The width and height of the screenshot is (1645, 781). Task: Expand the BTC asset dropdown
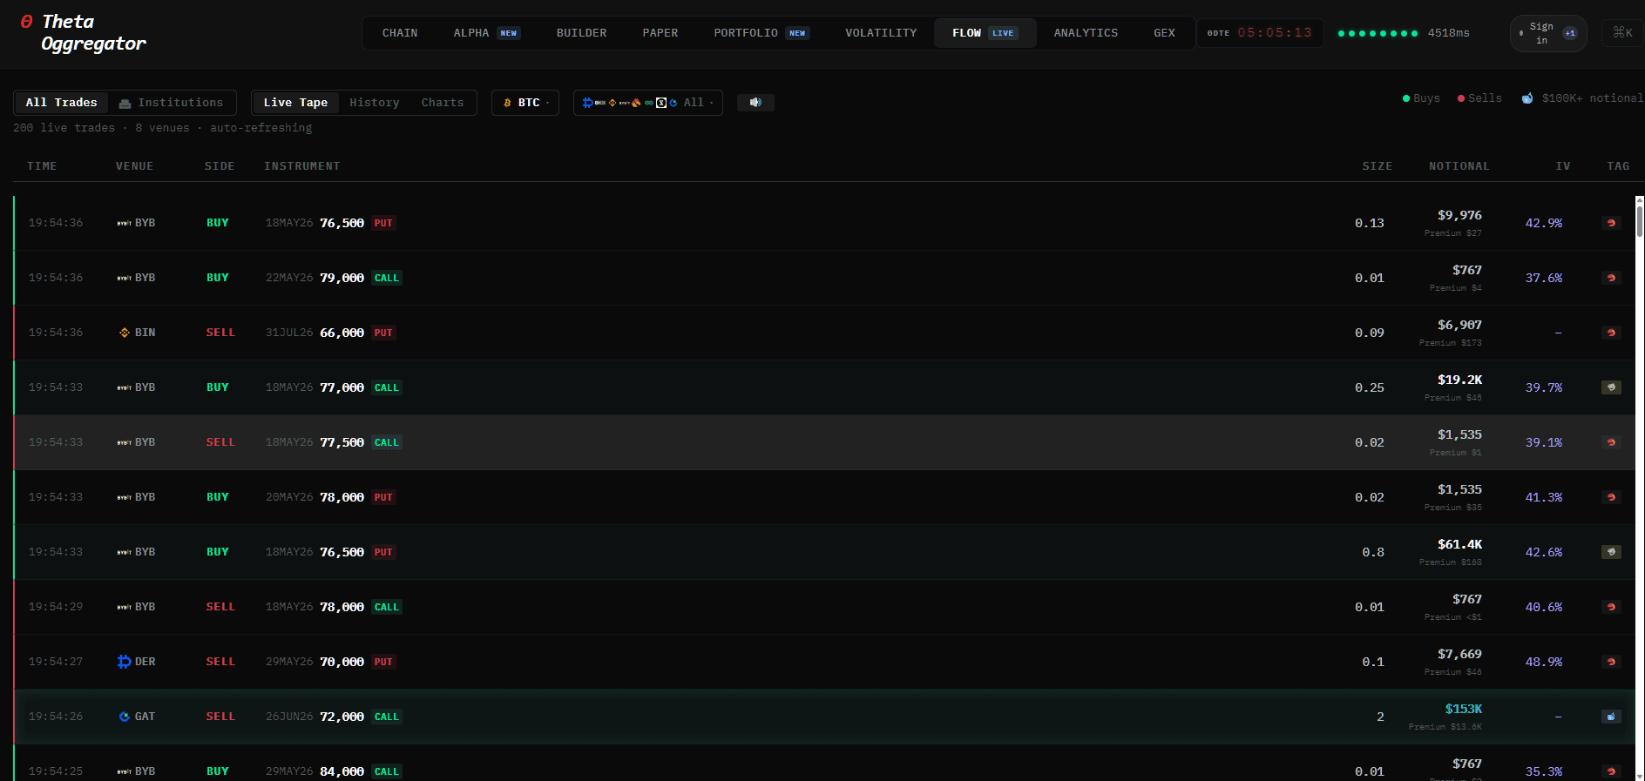pyautogui.click(x=525, y=103)
